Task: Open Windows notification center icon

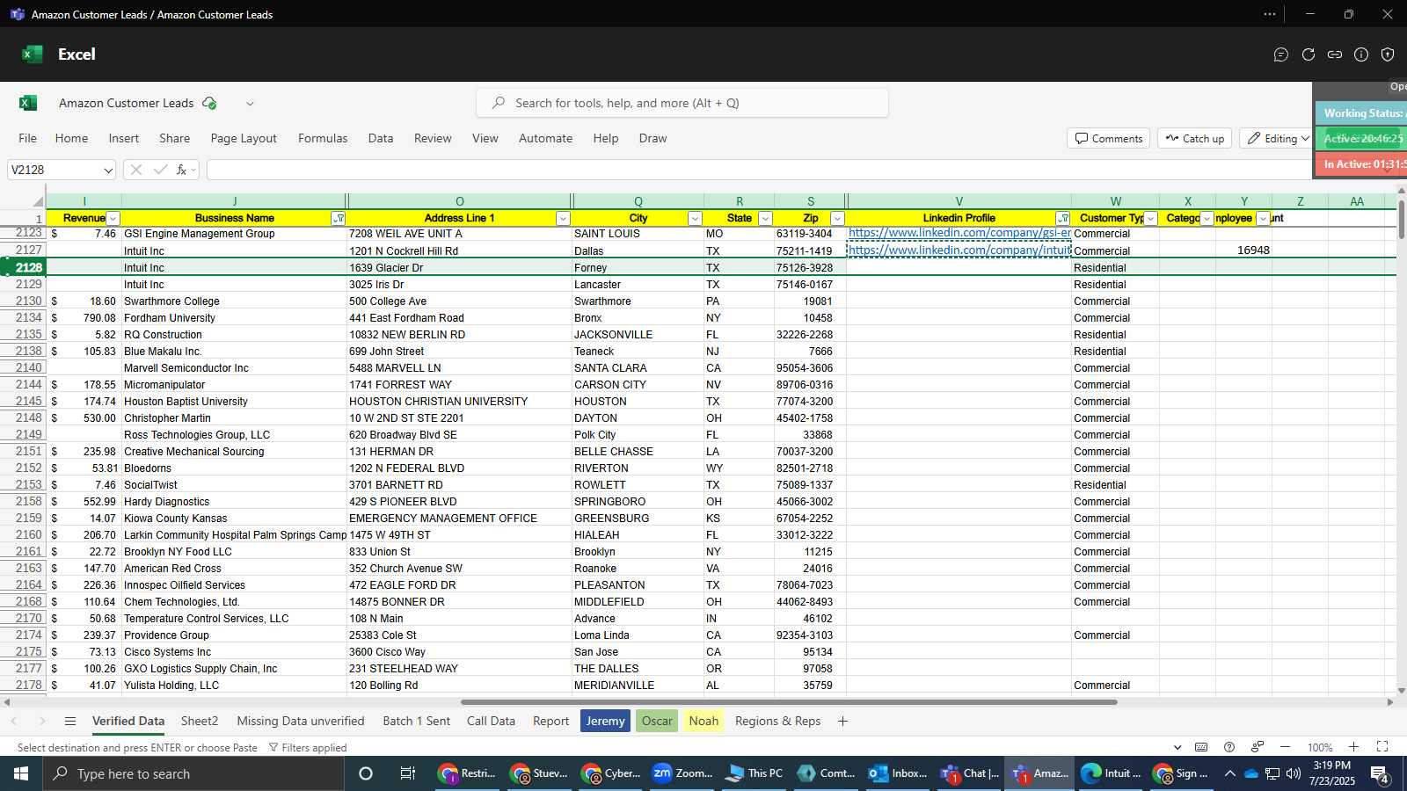Action: [1380, 774]
